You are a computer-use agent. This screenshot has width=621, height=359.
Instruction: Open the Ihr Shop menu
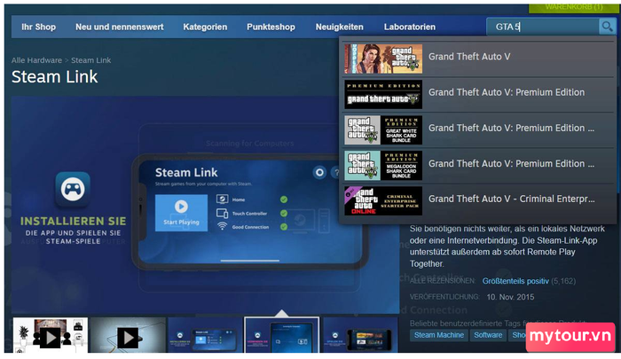pyautogui.click(x=38, y=27)
